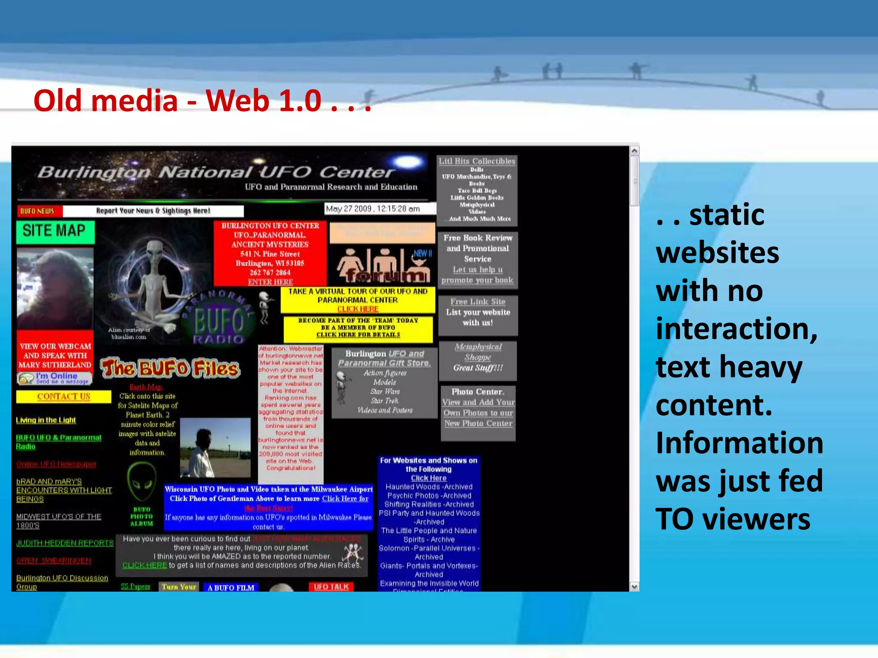The image size is (878, 658).
Task: Click the vertical scrollbar thumb
Action: point(634,181)
